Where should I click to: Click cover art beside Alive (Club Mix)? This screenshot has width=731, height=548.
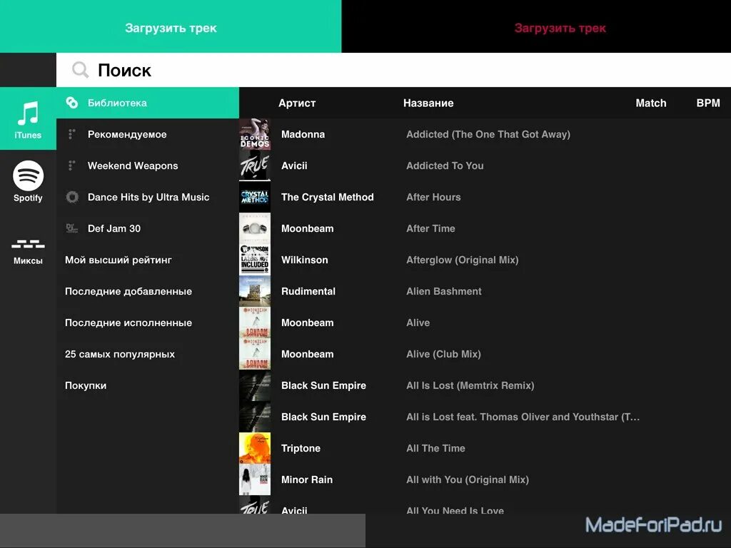(255, 354)
